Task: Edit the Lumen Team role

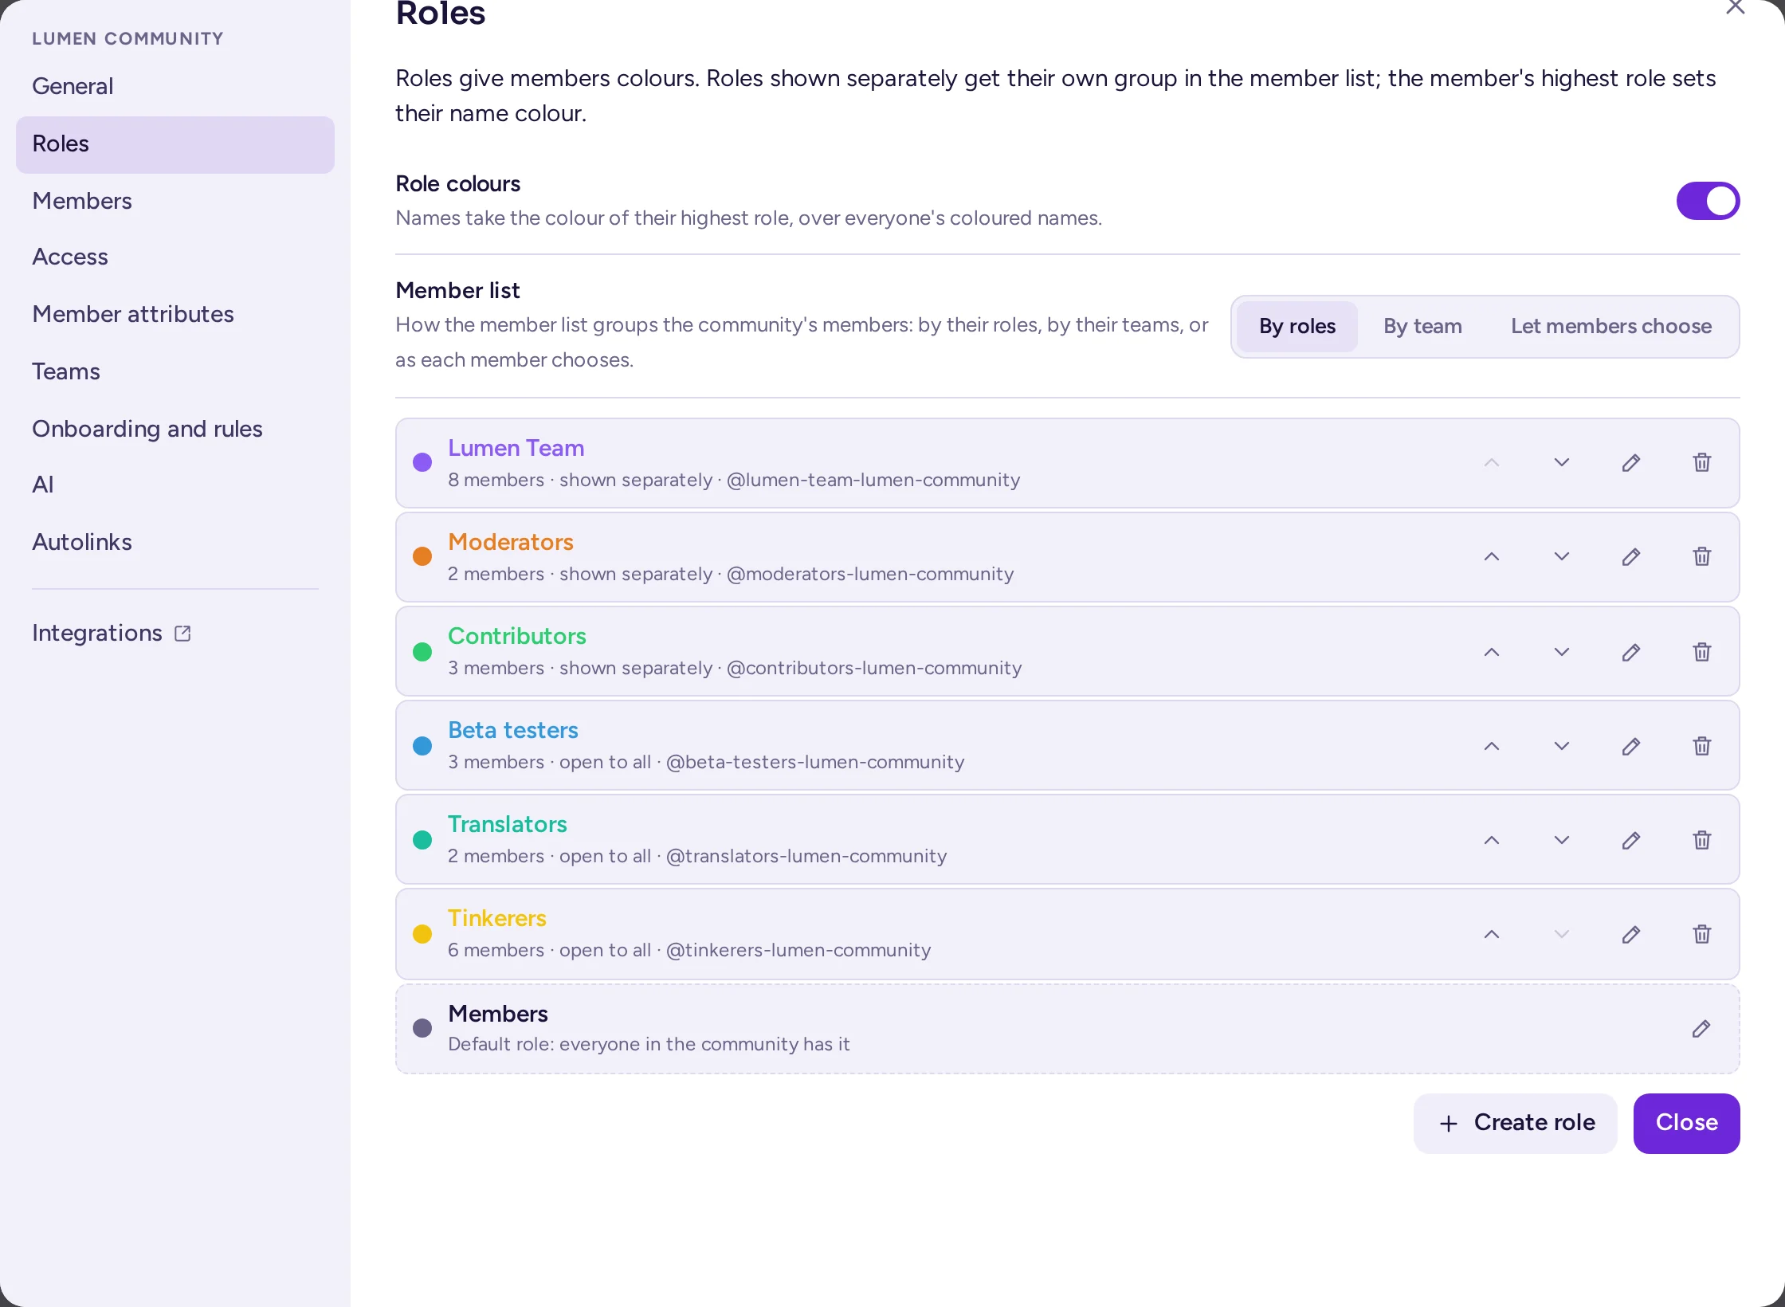Action: (1631, 463)
